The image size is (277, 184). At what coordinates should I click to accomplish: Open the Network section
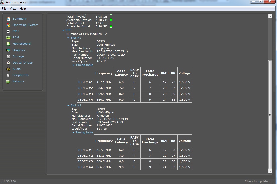click(18, 81)
